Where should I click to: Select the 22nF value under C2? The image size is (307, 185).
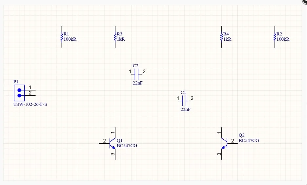pyautogui.click(x=137, y=83)
